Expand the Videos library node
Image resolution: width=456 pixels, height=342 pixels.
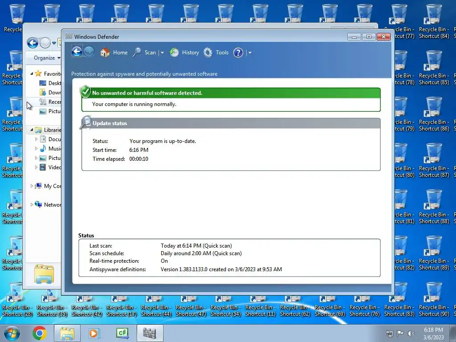click(x=36, y=167)
